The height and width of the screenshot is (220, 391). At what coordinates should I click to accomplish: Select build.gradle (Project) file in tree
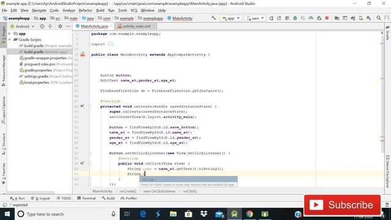[x=45, y=46]
